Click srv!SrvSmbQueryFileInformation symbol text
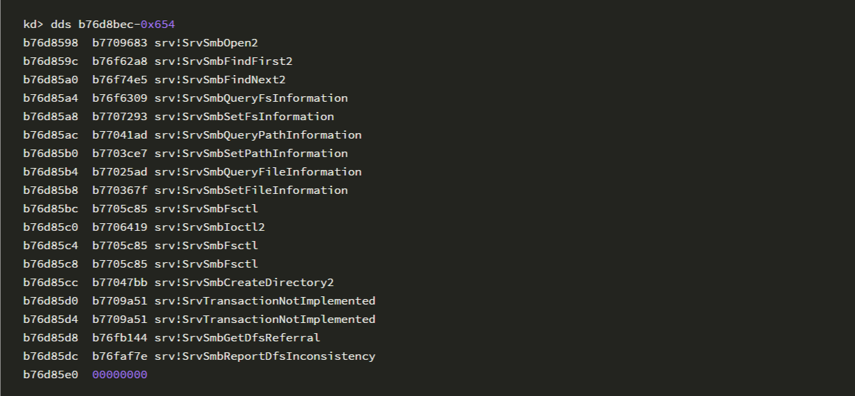855x396 pixels. click(x=258, y=172)
